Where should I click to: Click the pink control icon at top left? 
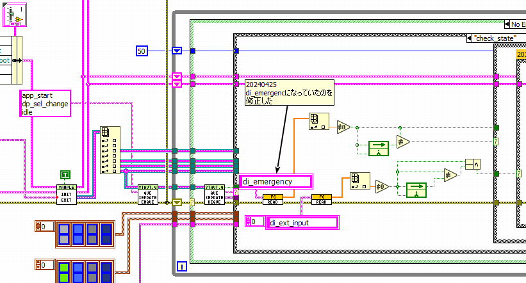[15, 15]
